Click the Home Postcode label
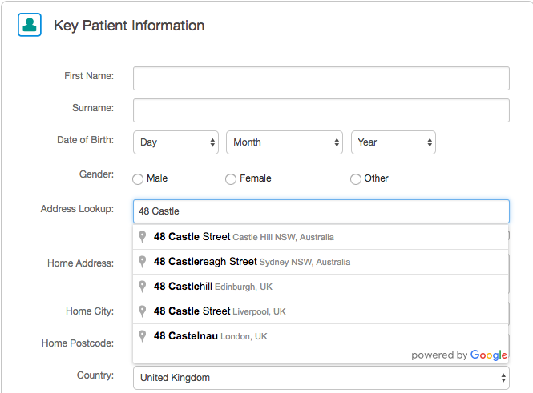Screen dimensions: 533x393 78,343
